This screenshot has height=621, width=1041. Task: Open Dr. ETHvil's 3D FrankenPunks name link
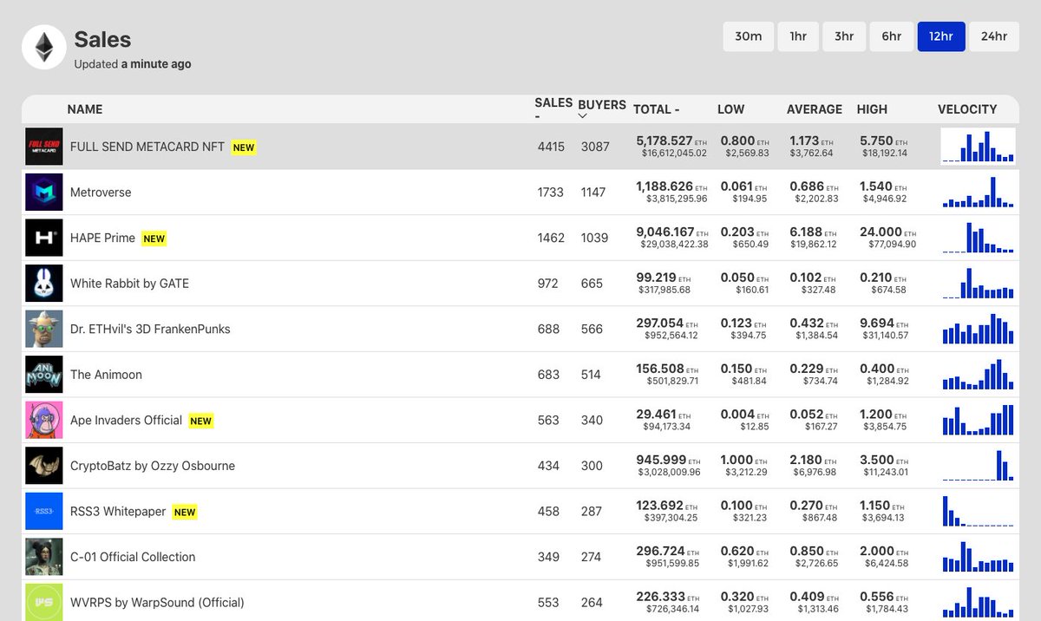tap(150, 329)
